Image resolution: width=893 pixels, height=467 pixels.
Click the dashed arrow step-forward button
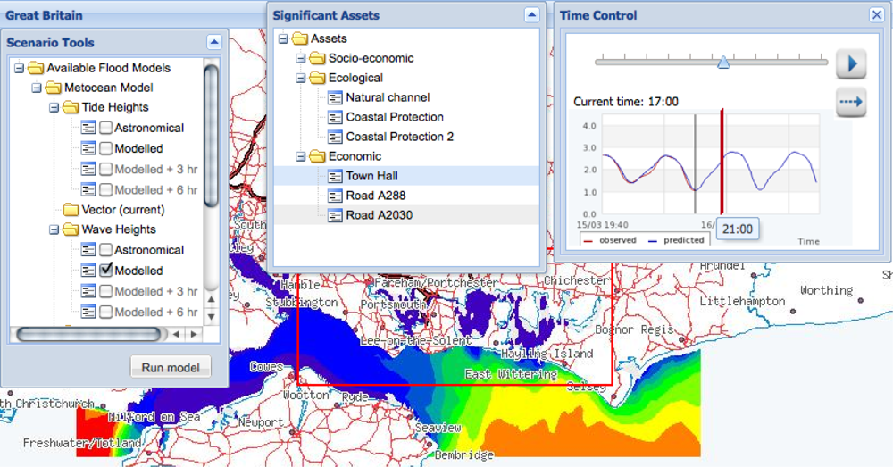point(851,102)
